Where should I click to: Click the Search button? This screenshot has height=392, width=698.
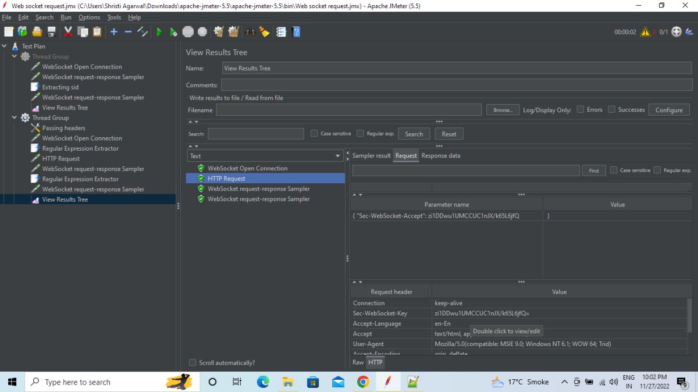click(x=414, y=134)
